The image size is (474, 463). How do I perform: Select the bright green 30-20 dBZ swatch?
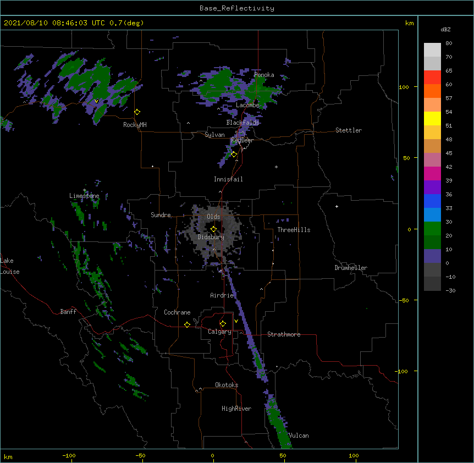point(432,229)
